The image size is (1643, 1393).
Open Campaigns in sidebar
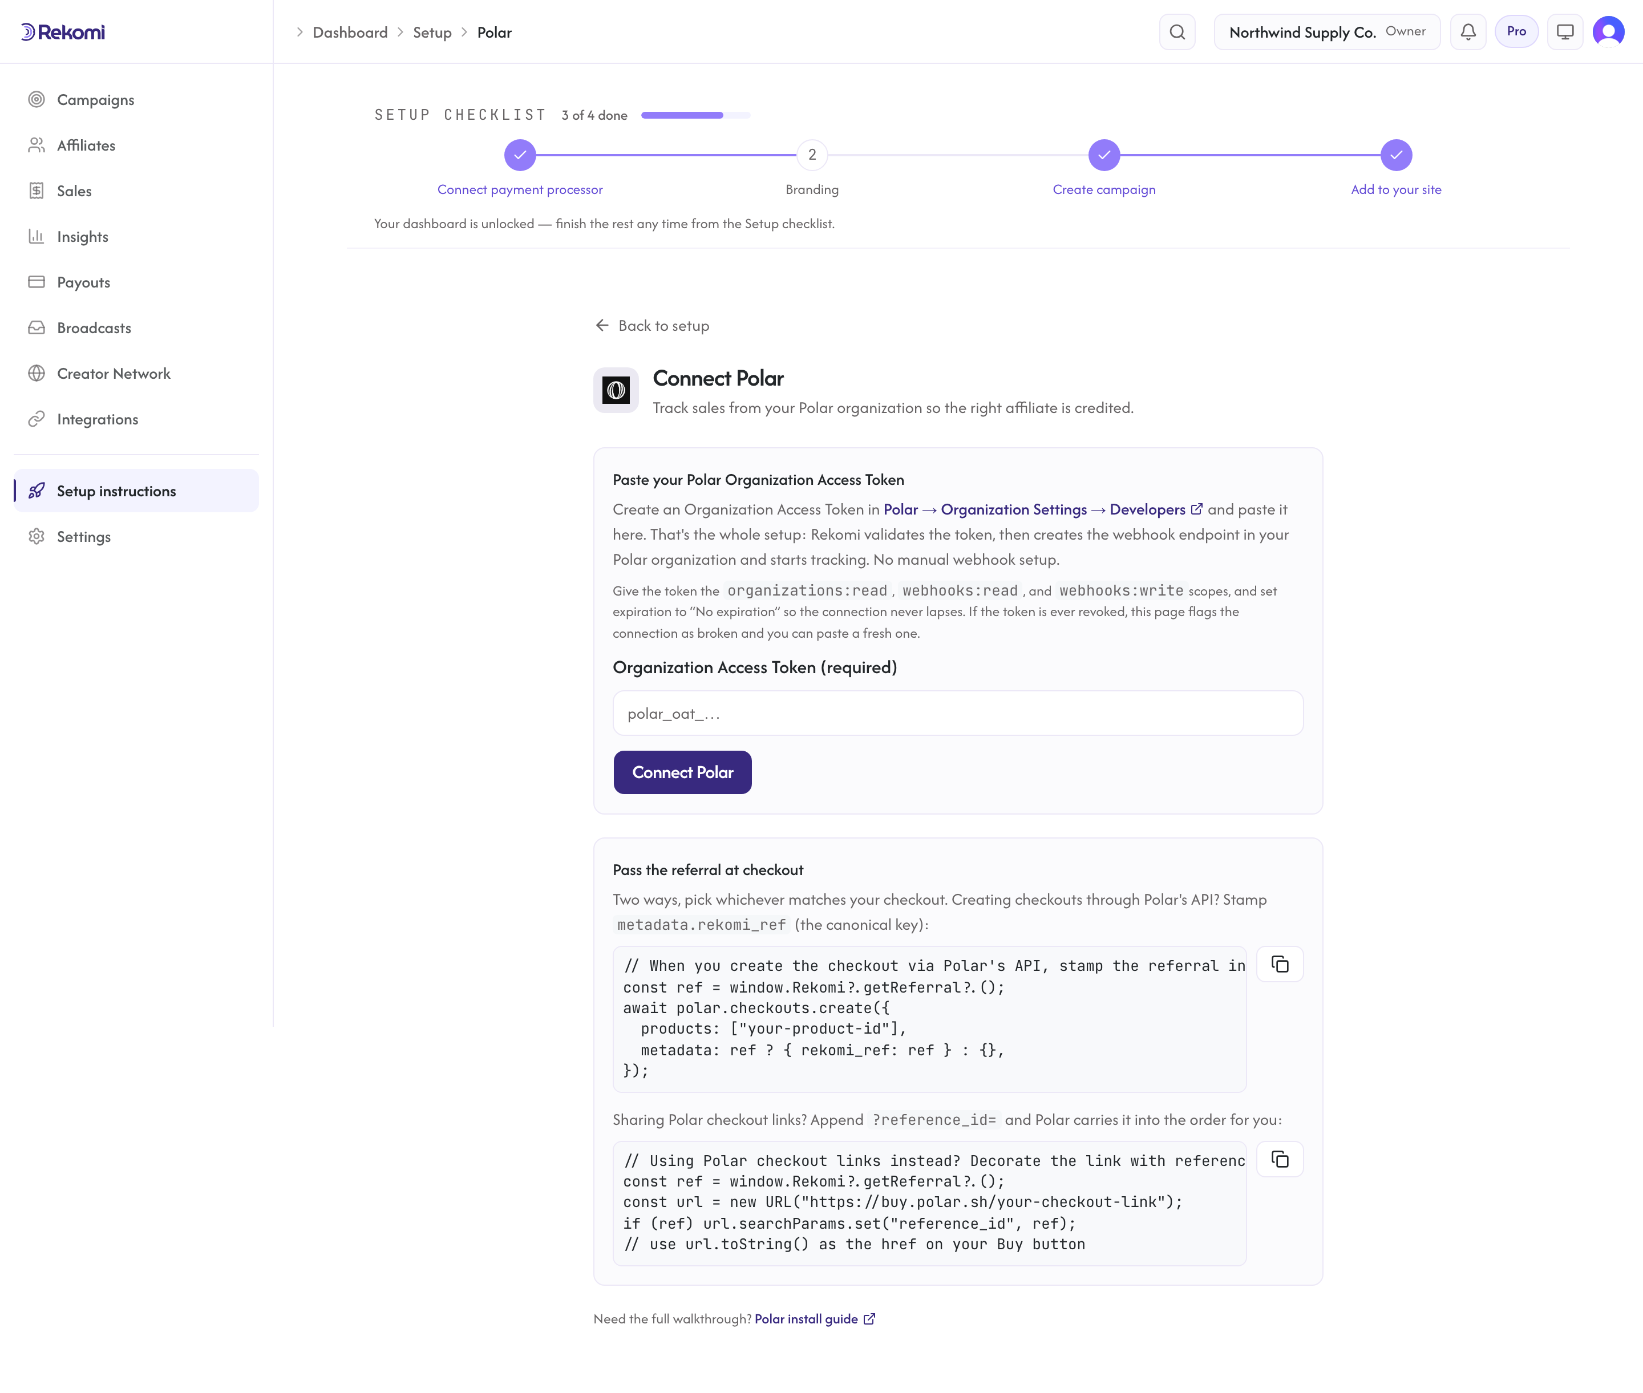point(136,99)
